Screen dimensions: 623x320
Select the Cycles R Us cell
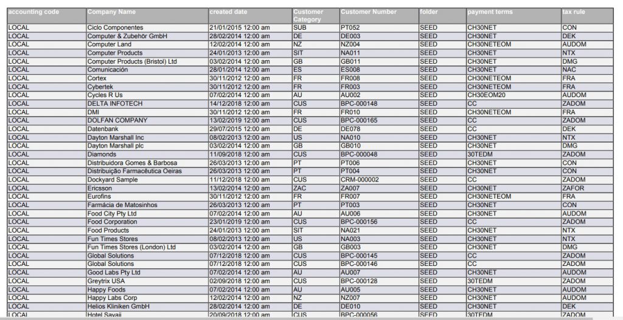(x=147, y=95)
